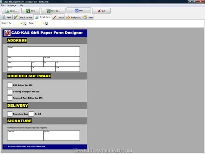205x154 pixels.
Task: Open the Help menu
Action: [x=21, y=5]
